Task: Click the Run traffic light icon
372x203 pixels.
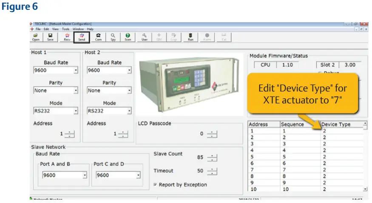Action: point(190,37)
